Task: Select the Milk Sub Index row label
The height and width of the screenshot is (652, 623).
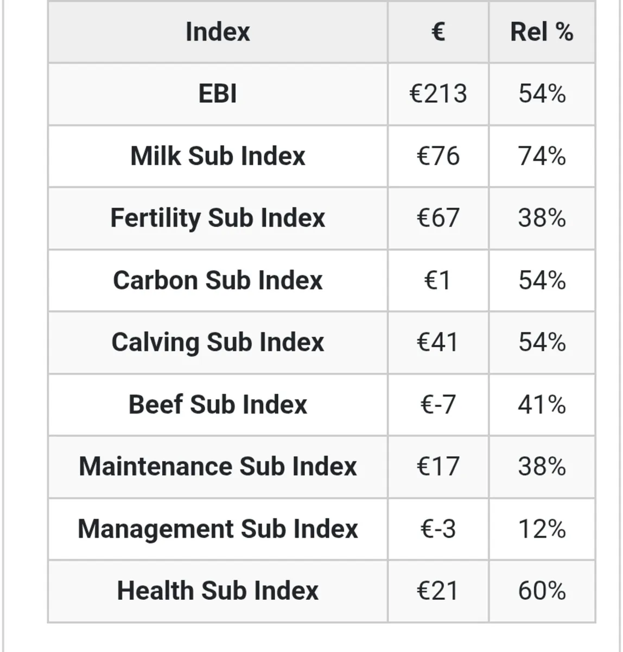Action: point(218,156)
